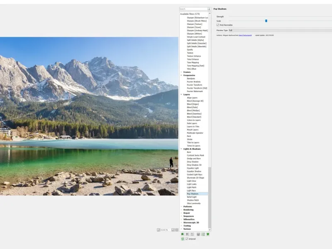Open the David Tschumperlé author link
Image resolution: width=332 pixels, height=249 pixels.
(245, 35)
